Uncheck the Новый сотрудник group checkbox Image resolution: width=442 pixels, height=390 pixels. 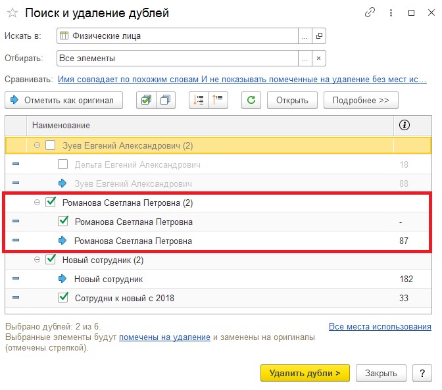51,260
